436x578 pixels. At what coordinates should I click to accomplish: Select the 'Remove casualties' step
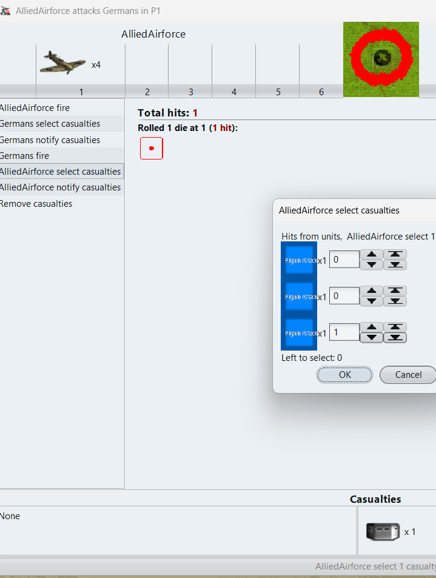click(x=62, y=203)
